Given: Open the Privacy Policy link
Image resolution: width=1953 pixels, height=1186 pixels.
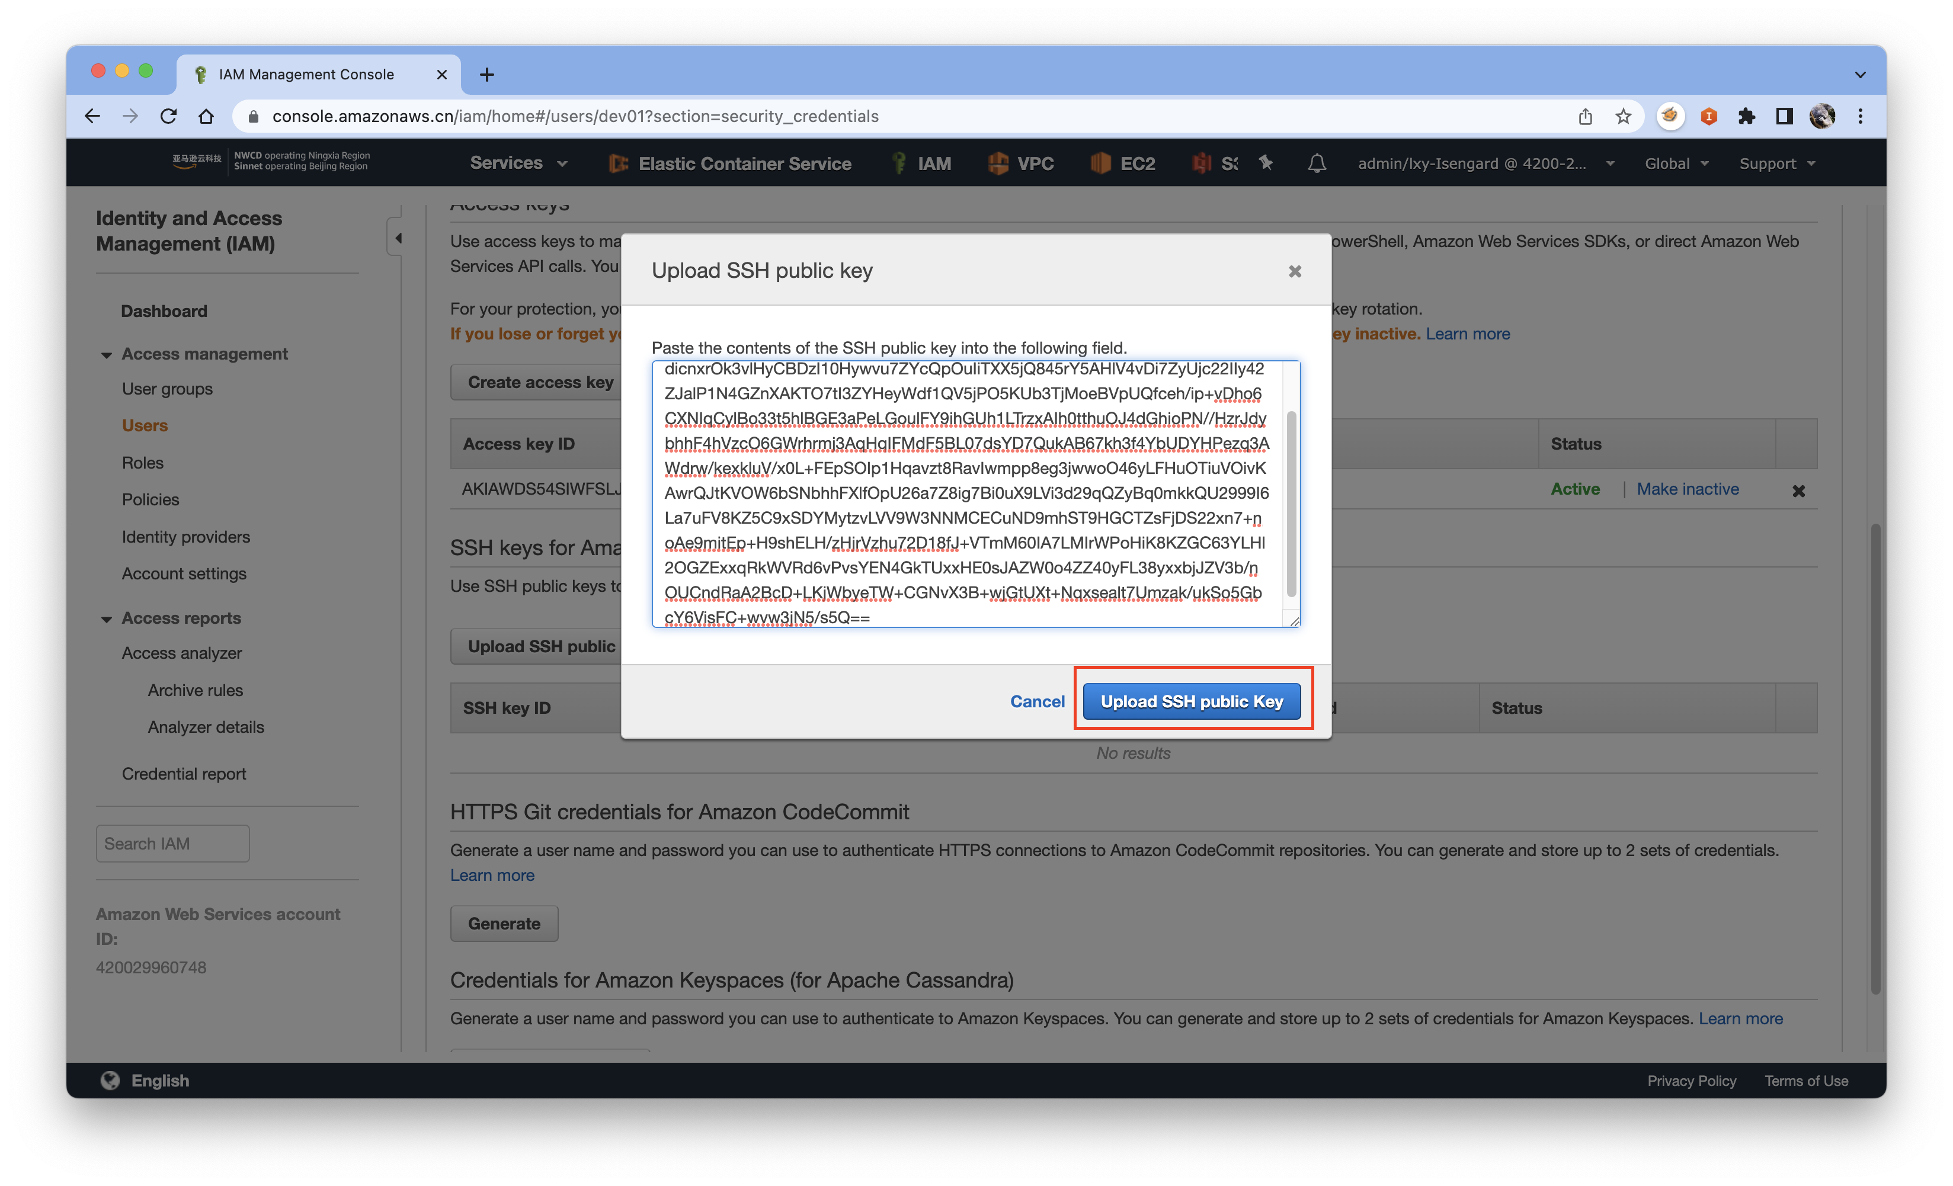Looking at the screenshot, I should click(x=1692, y=1081).
